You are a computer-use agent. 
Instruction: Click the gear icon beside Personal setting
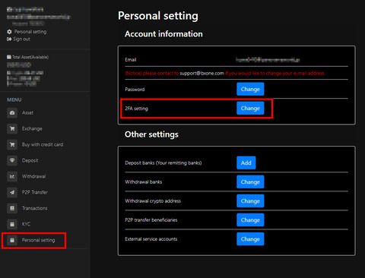tap(9, 32)
